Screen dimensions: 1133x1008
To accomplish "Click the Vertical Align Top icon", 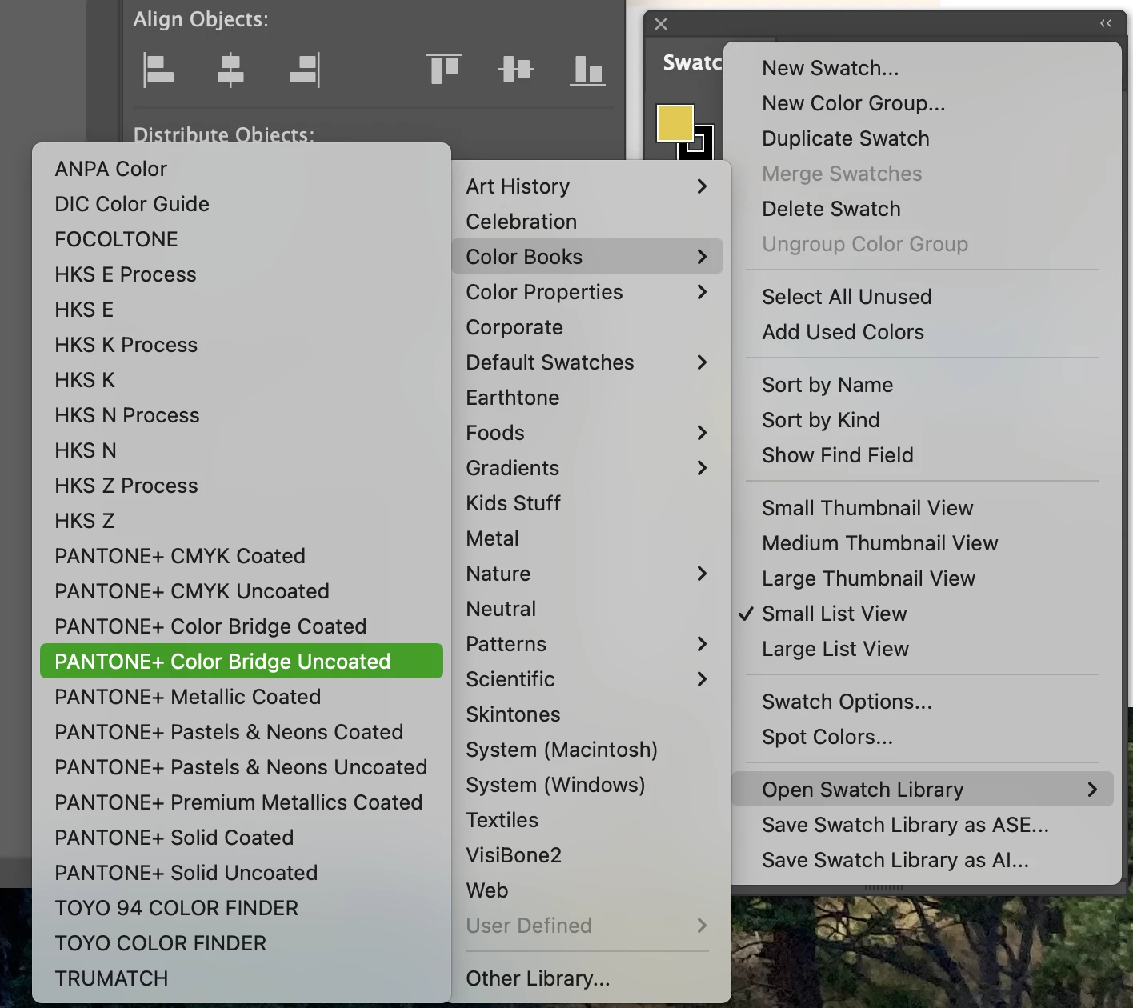I will (443, 70).
